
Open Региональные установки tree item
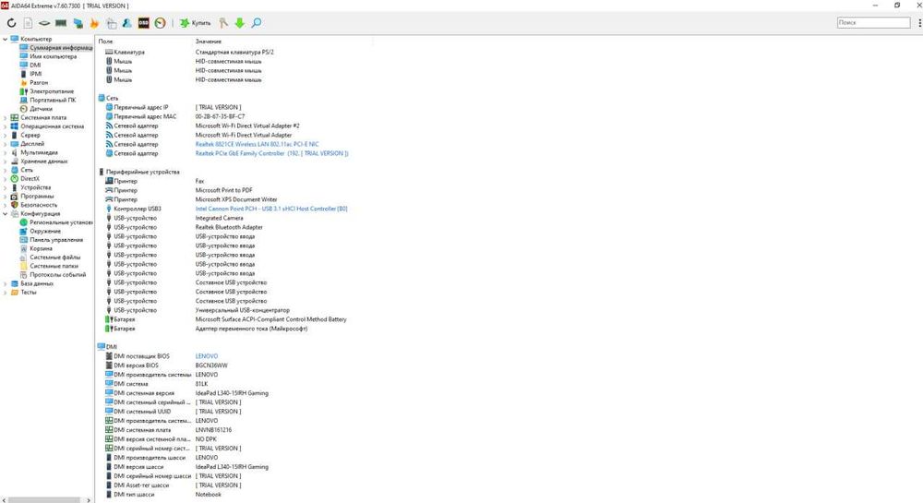(x=61, y=222)
